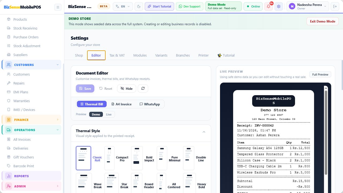343x193 pixels.
Task: Click the Repairs wrench icon
Action: coord(9,83)
